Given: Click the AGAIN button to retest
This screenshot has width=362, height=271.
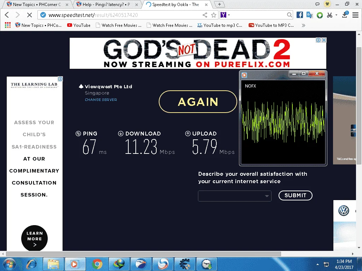Looking at the screenshot, I should [x=198, y=102].
